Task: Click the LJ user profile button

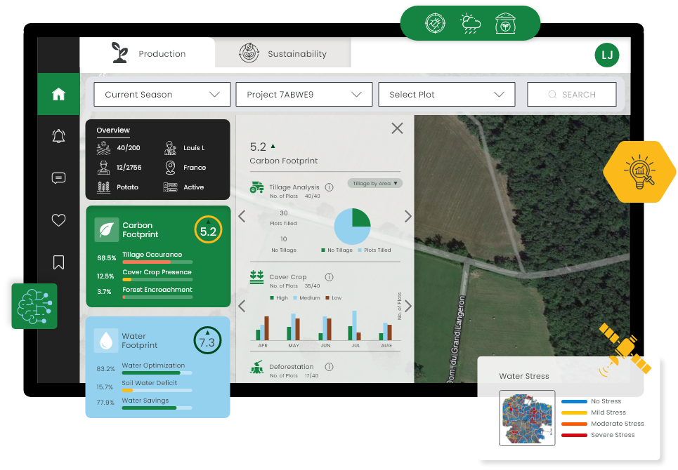Action: 606,55
